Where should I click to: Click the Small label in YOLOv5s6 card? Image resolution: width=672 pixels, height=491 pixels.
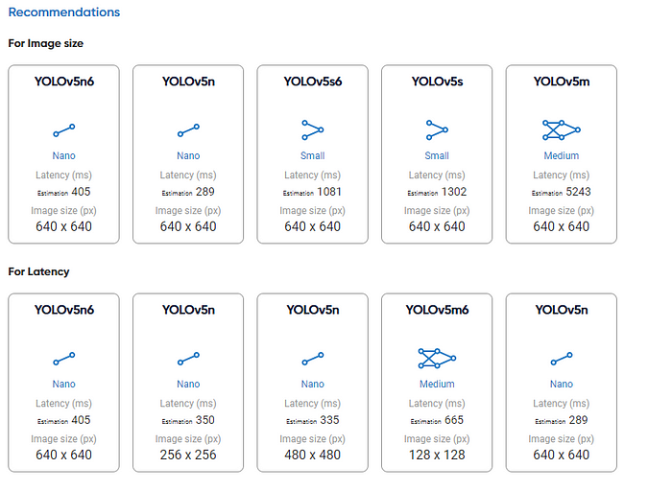pyautogui.click(x=313, y=155)
